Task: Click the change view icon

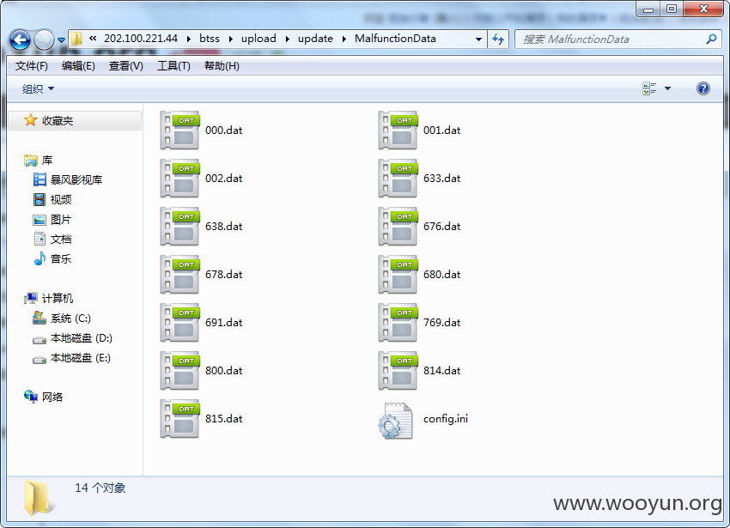Action: pos(649,88)
